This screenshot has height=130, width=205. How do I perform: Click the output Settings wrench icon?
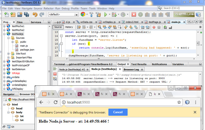coord(55,79)
